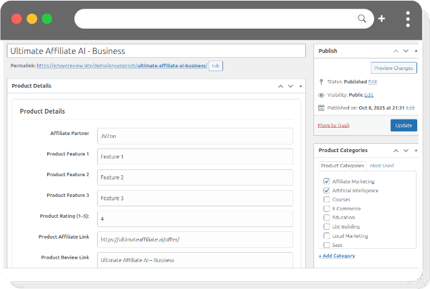This screenshot has width=430, height=289.
Task: Uncheck the Affiliate Marketing category
Action: click(327, 181)
